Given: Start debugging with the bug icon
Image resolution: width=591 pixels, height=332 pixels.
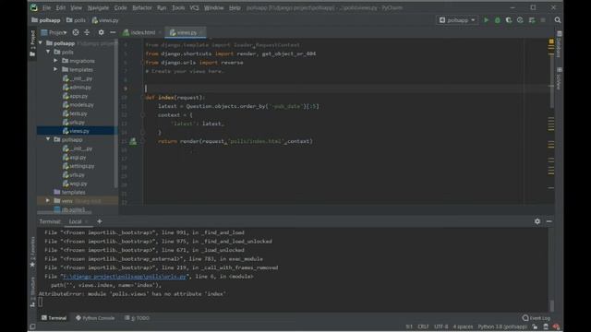Looking at the screenshot, I should pyautogui.click(x=497, y=20).
